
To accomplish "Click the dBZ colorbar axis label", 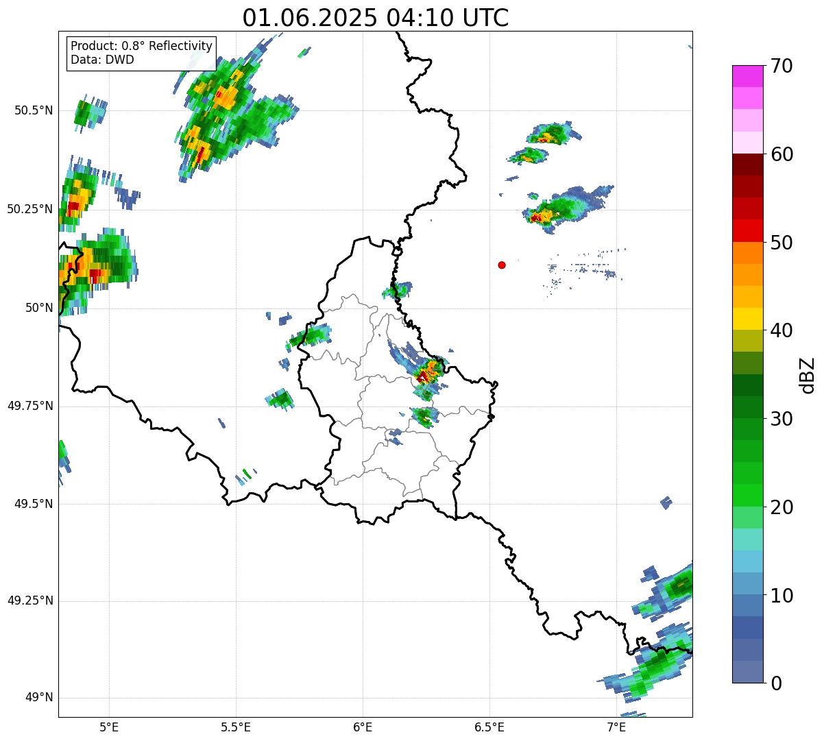I will click(x=808, y=375).
